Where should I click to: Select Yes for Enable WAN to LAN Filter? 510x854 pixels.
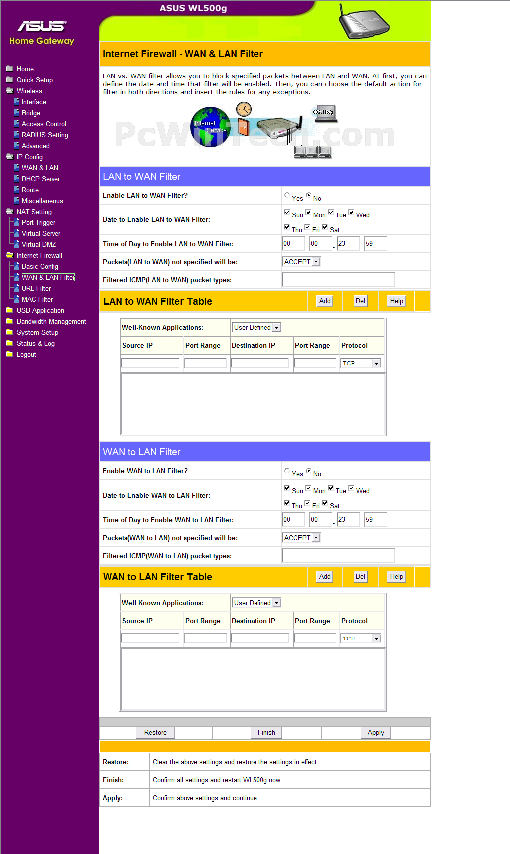[287, 471]
